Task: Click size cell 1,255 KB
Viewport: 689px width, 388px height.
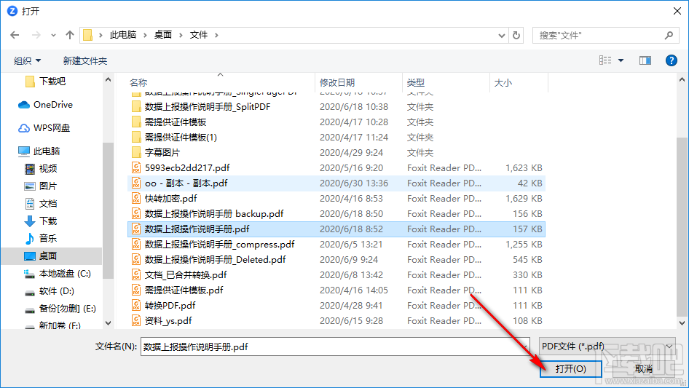Action: (524, 245)
